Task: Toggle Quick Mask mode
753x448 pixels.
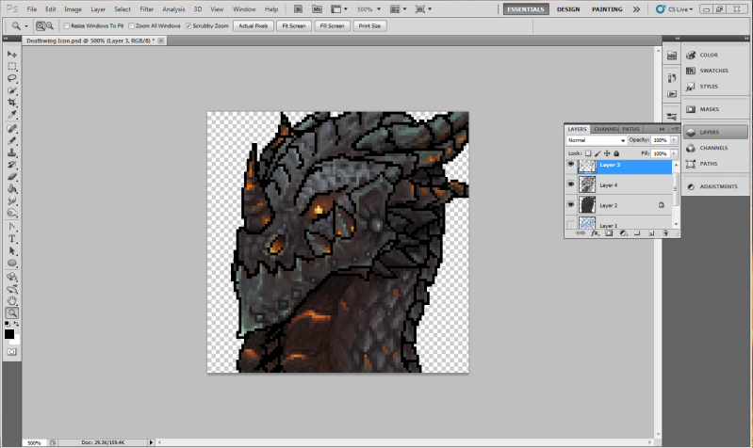Action: pos(12,352)
